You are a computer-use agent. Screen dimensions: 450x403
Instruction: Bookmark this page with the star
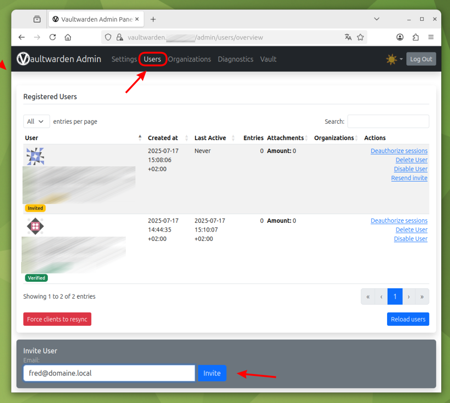click(360, 37)
